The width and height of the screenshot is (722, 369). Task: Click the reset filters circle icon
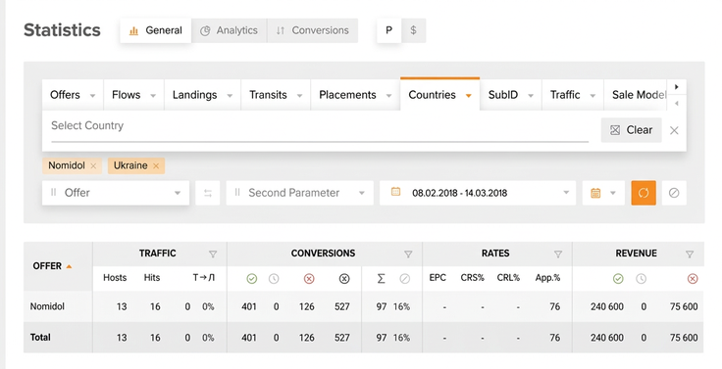pyautogui.click(x=674, y=193)
